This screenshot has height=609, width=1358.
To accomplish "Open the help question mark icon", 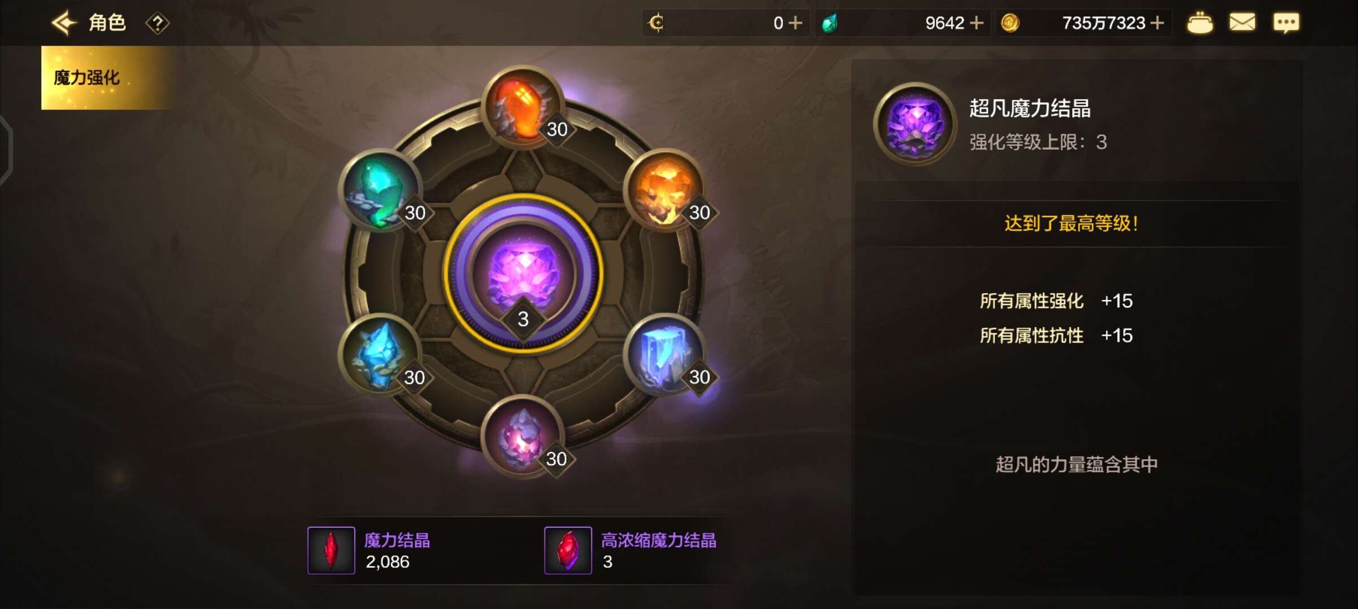I will [157, 24].
